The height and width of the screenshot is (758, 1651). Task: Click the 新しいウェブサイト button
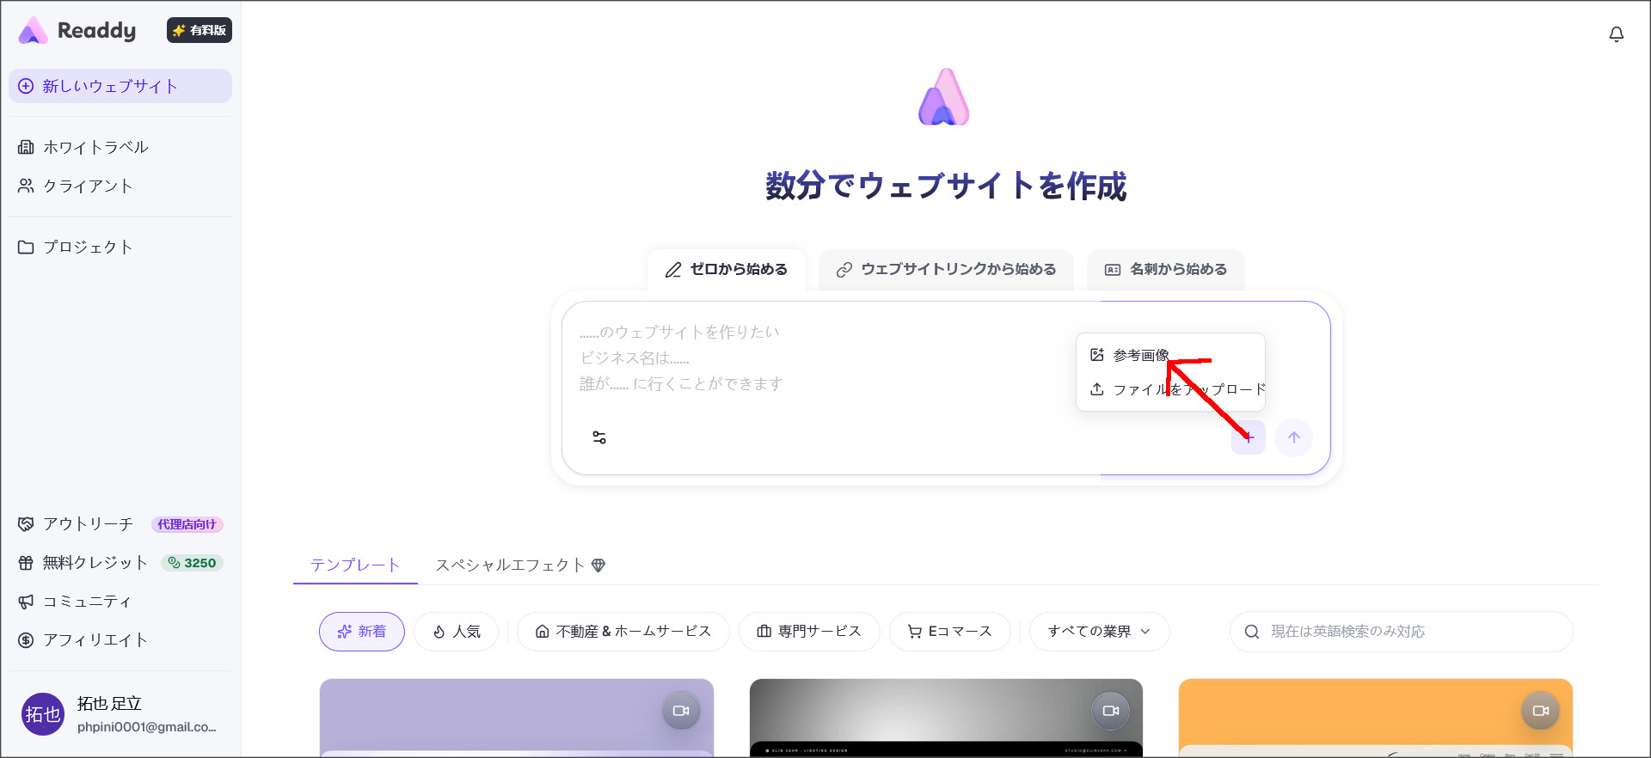click(x=120, y=86)
